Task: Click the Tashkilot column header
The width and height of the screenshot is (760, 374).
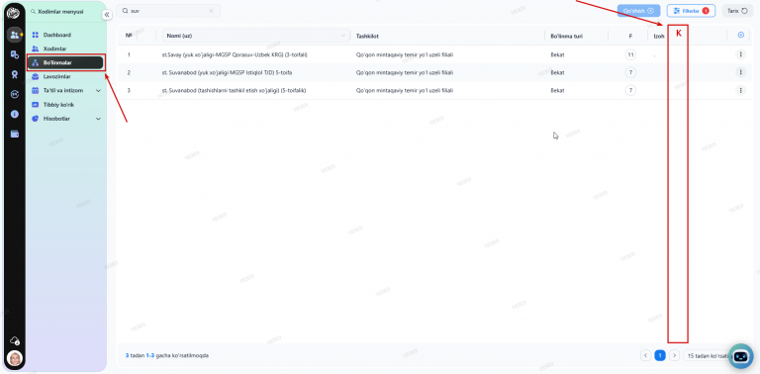Action: pyautogui.click(x=367, y=36)
